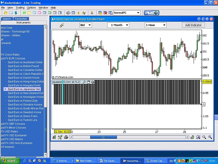Select Spot Euro vs Danish Krone

pyautogui.click(x=23, y=78)
